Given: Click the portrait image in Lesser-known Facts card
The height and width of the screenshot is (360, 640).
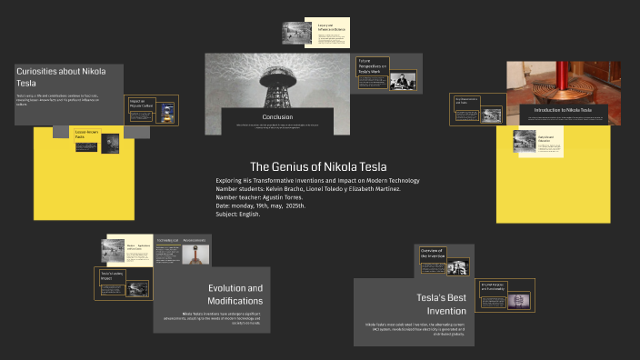Looking at the screenshot, I should click(x=110, y=144).
